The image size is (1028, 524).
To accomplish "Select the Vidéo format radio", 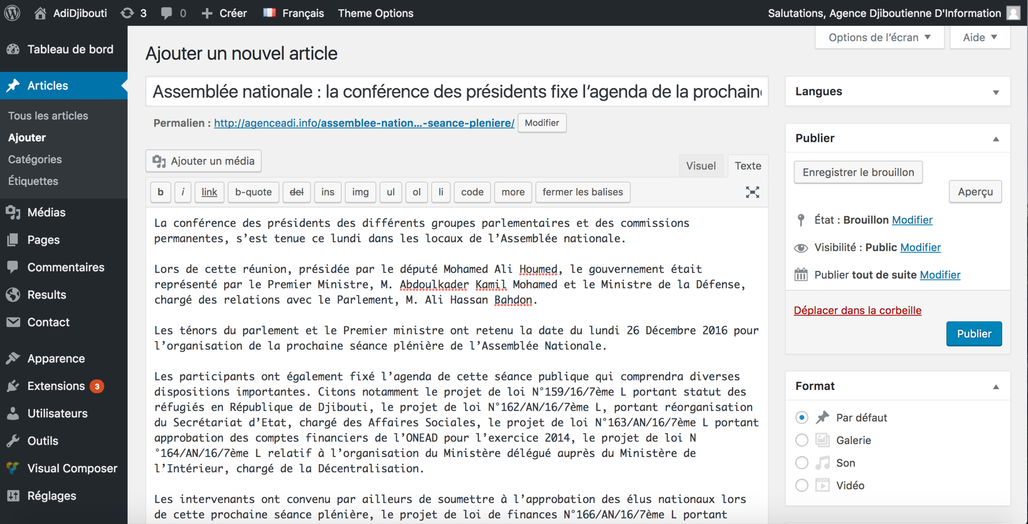I will pyautogui.click(x=801, y=485).
